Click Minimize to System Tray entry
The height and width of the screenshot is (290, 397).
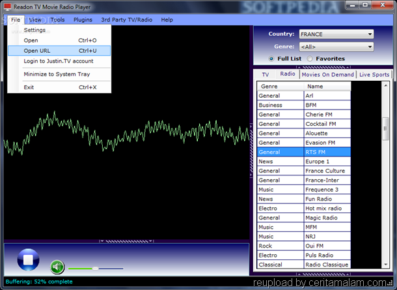(58, 74)
